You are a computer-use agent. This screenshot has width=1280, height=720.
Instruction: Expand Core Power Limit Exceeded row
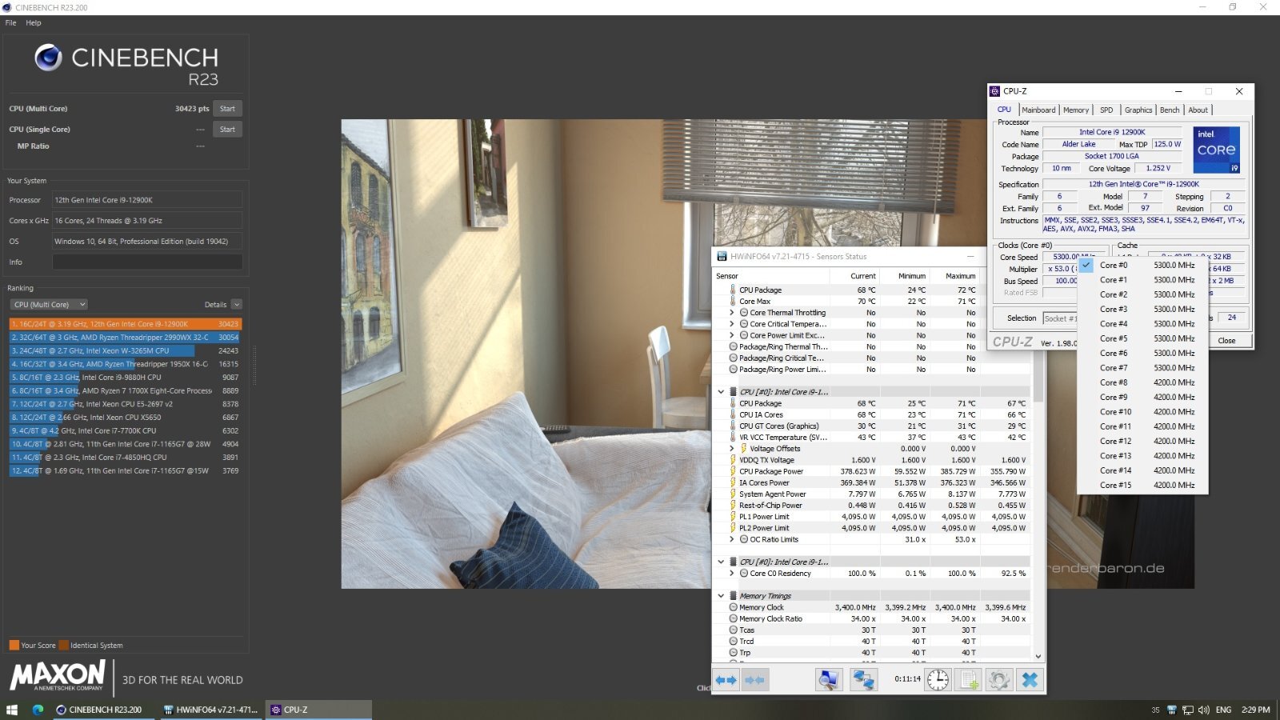tap(731, 335)
